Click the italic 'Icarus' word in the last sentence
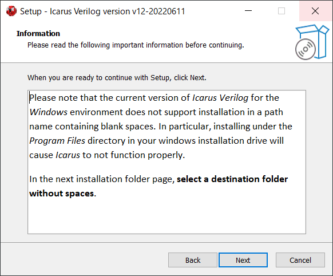 point(68,155)
